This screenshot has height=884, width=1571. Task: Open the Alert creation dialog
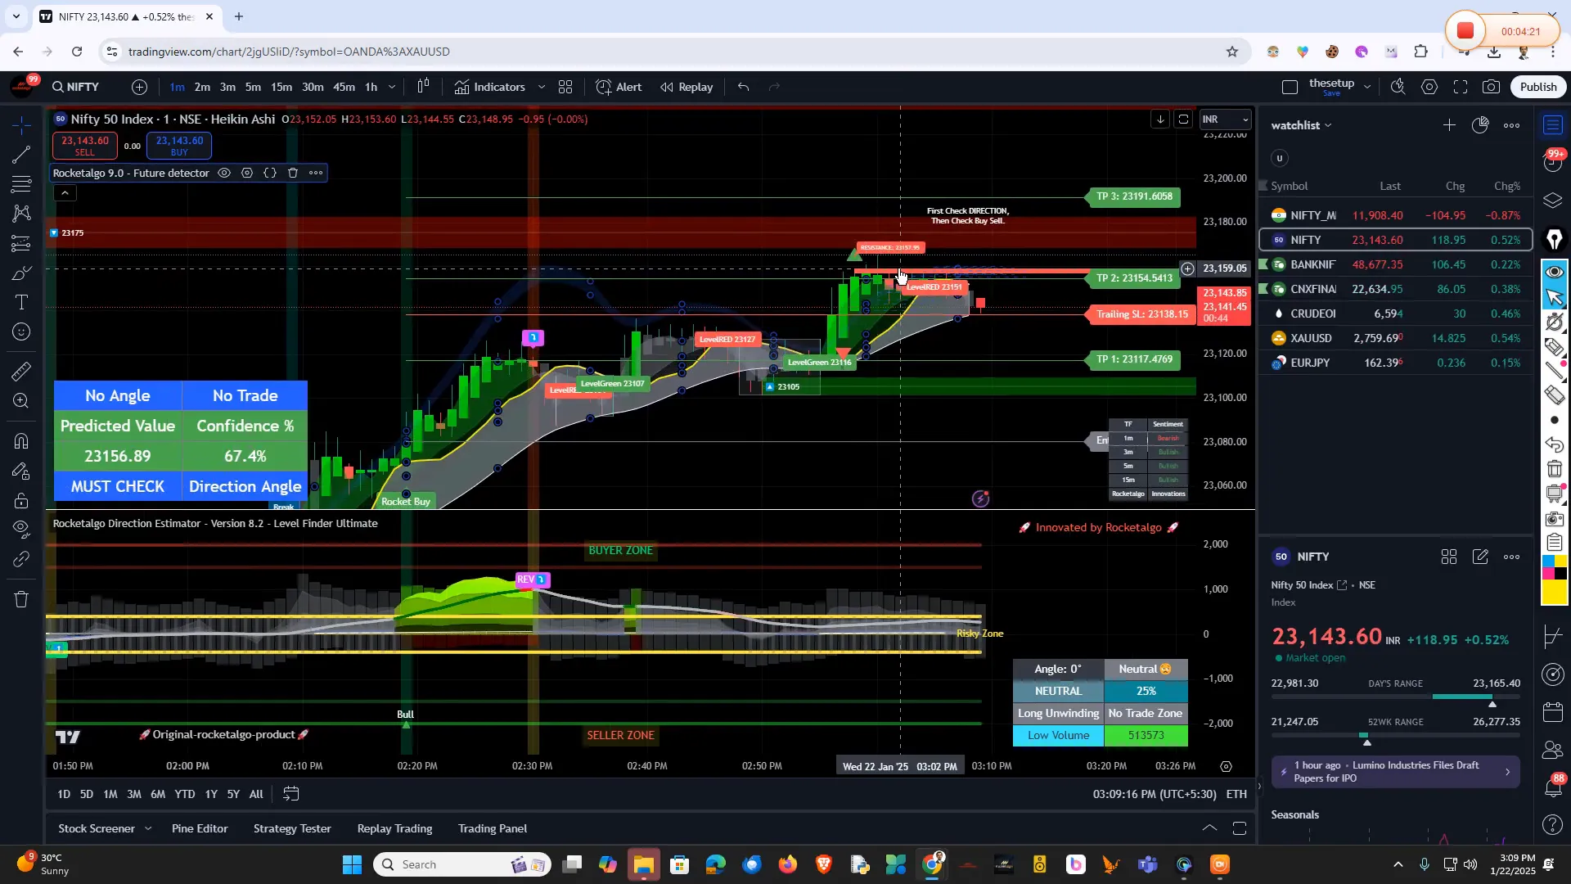point(619,87)
